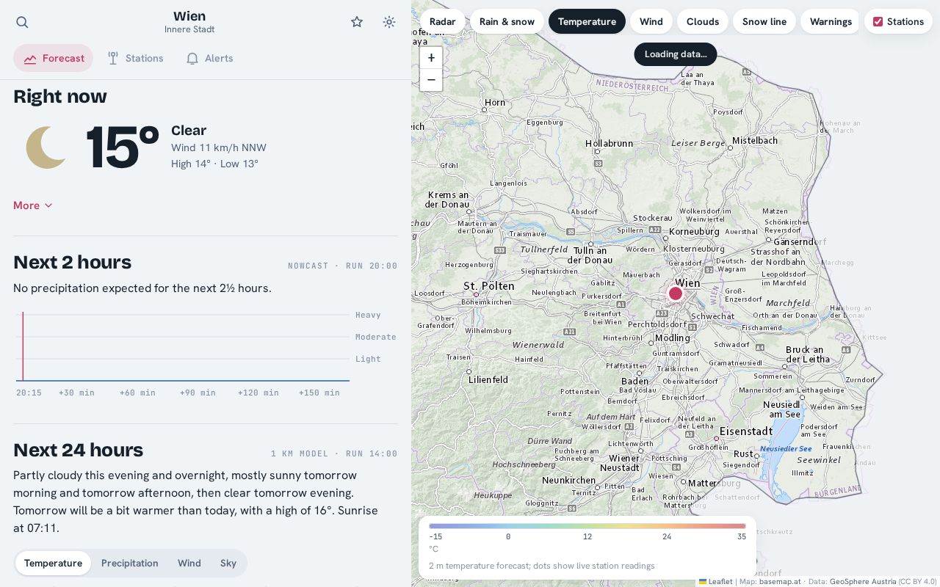Select Wind chart for next 24 hours
The width and height of the screenshot is (940, 587).
189,563
